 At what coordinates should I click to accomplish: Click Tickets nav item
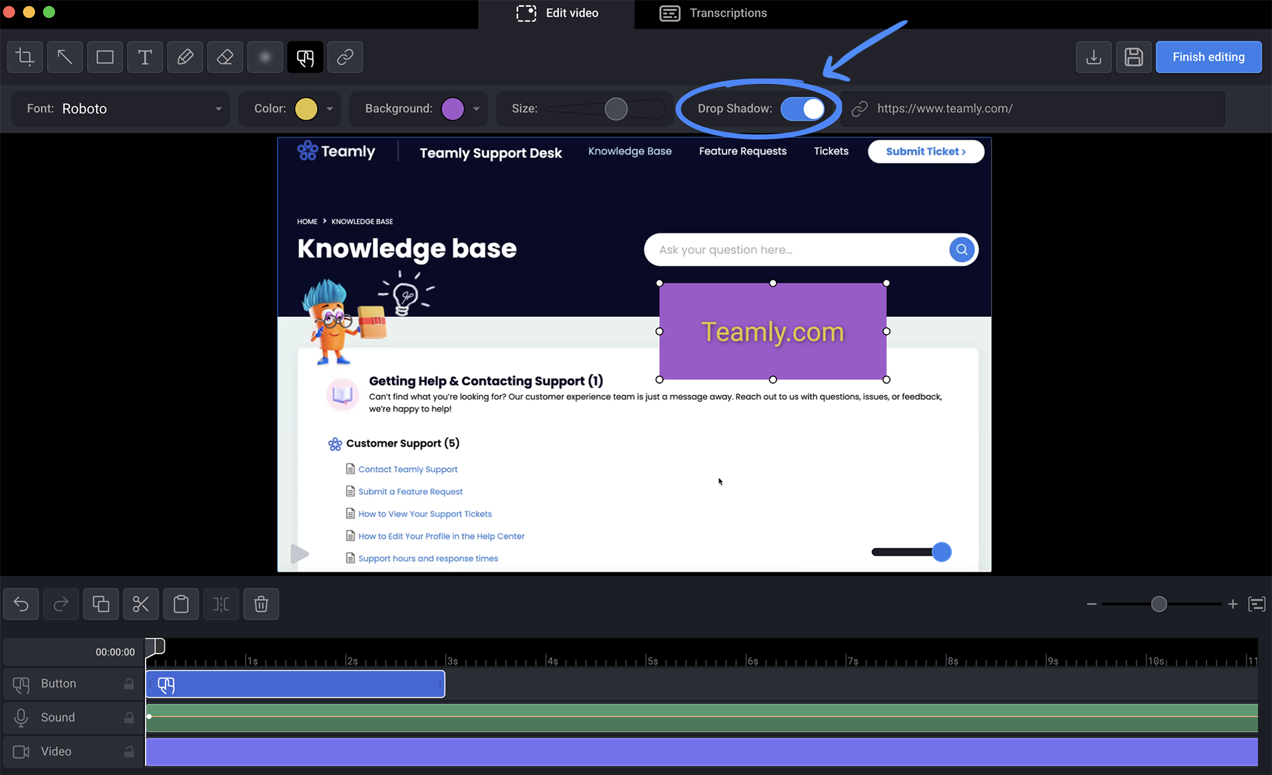pyautogui.click(x=831, y=151)
